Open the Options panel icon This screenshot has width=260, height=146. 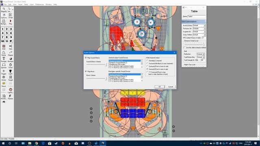coord(4,16)
